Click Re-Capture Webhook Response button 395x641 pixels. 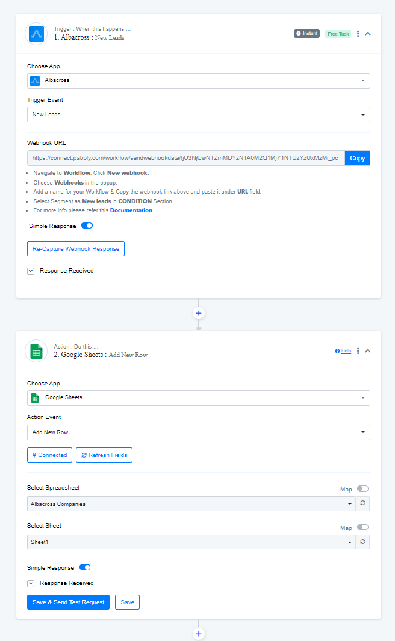click(x=76, y=248)
